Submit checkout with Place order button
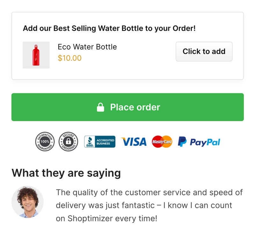 point(127,107)
